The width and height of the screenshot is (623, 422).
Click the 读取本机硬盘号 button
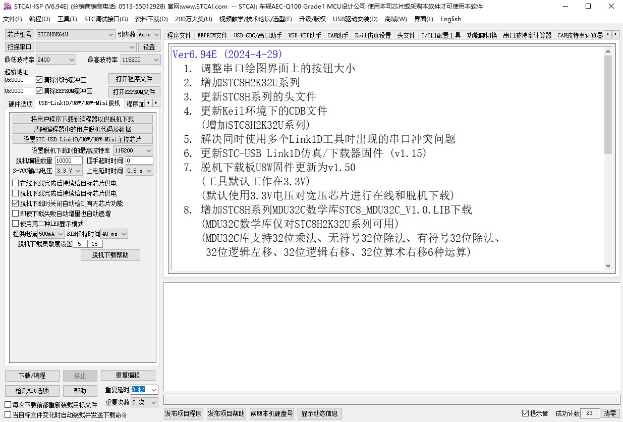pyautogui.click(x=271, y=413)
